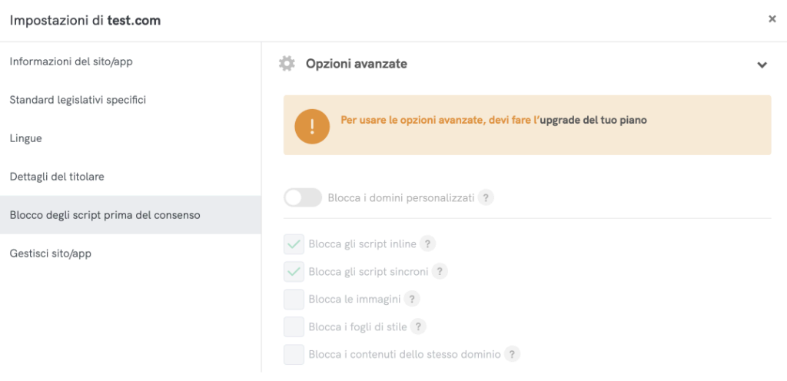Open help for Blocca i domini personalizzati
This screenshot has width=787, height=381.
point(486,197)
